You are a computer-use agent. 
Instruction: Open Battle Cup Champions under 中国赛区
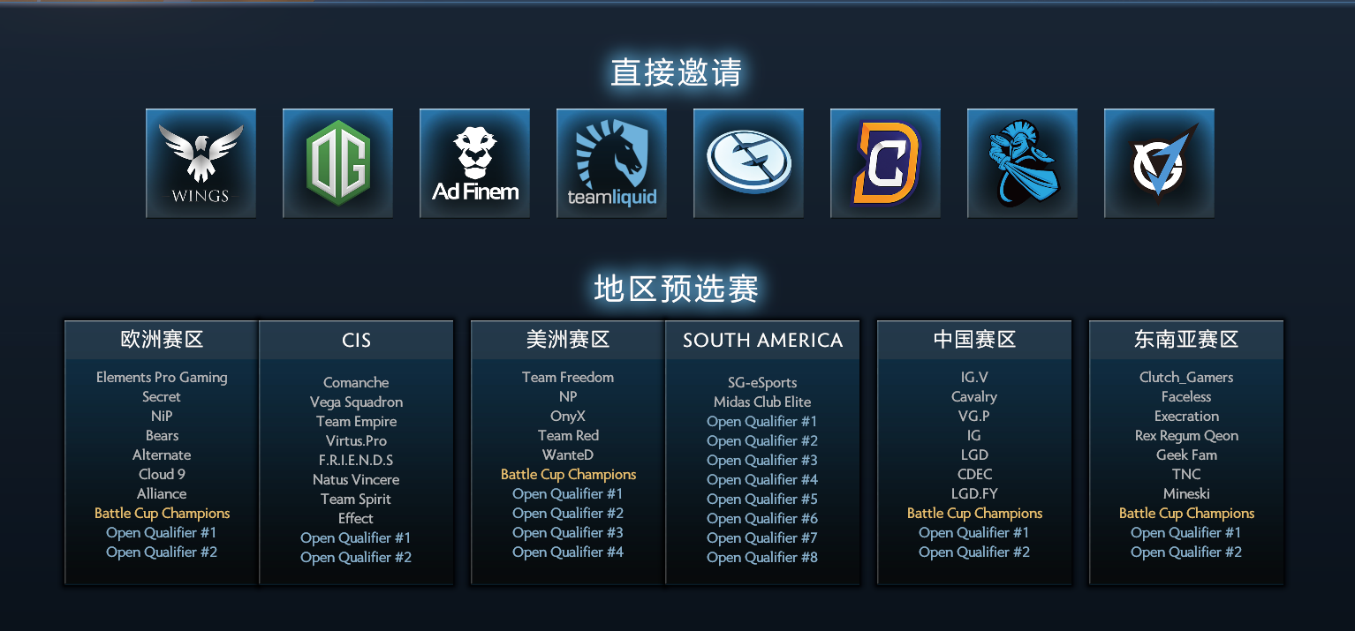[x=974, y=513]
